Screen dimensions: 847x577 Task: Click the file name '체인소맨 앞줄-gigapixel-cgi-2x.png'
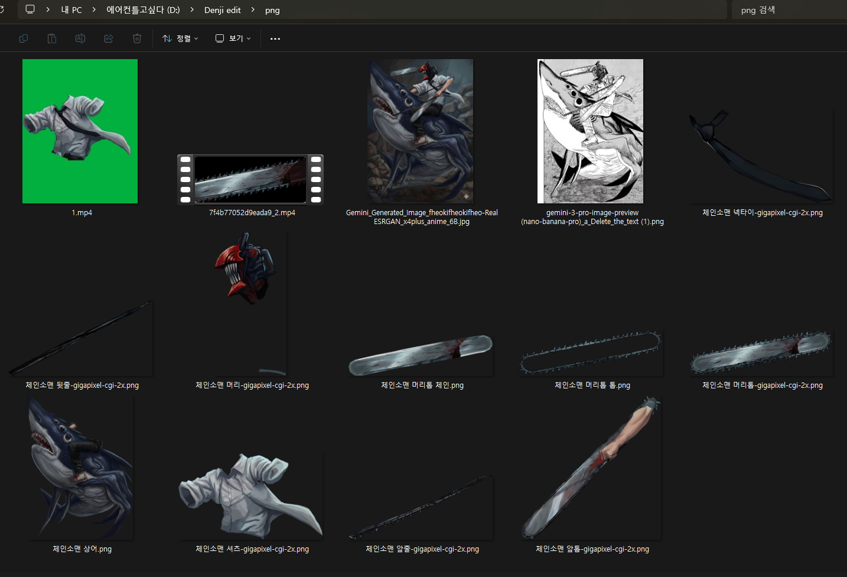click(422, 549)
